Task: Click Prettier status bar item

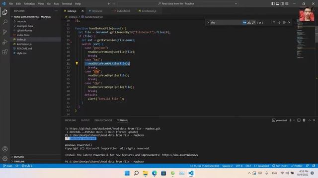Action: (x=297, y=166)
